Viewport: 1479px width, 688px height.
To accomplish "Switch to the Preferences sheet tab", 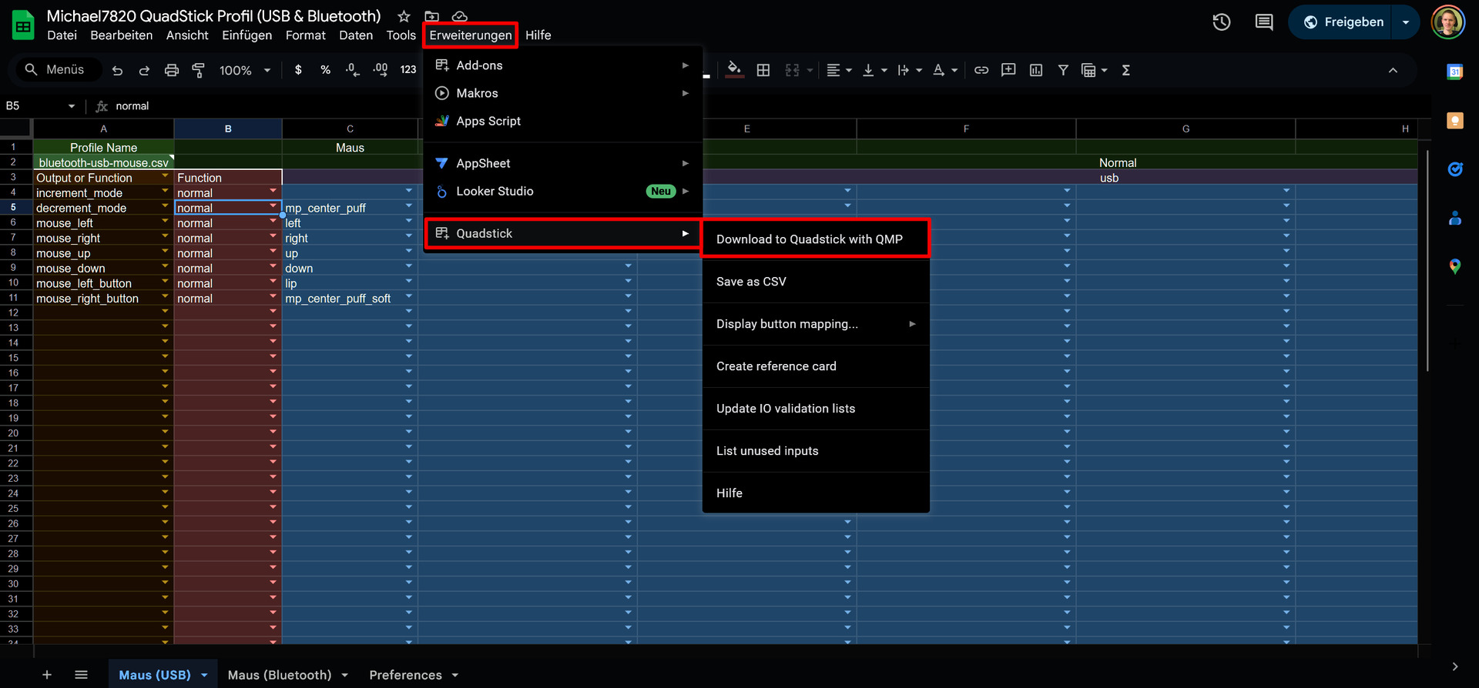I will [405, 675].
